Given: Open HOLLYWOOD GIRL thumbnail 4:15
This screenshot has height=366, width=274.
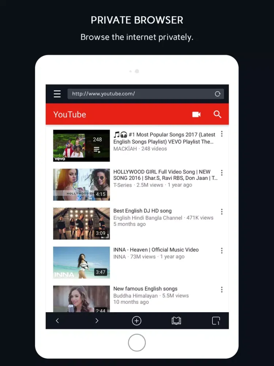Looking at the screenshot, I should [81, 184].
